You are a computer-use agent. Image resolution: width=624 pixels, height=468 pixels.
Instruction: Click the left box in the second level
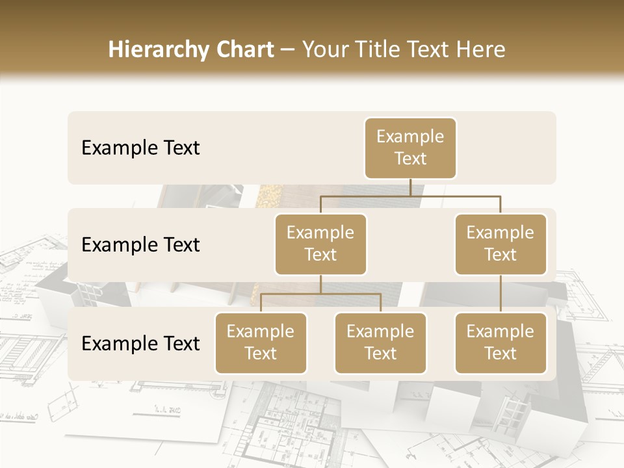[320, 244]
